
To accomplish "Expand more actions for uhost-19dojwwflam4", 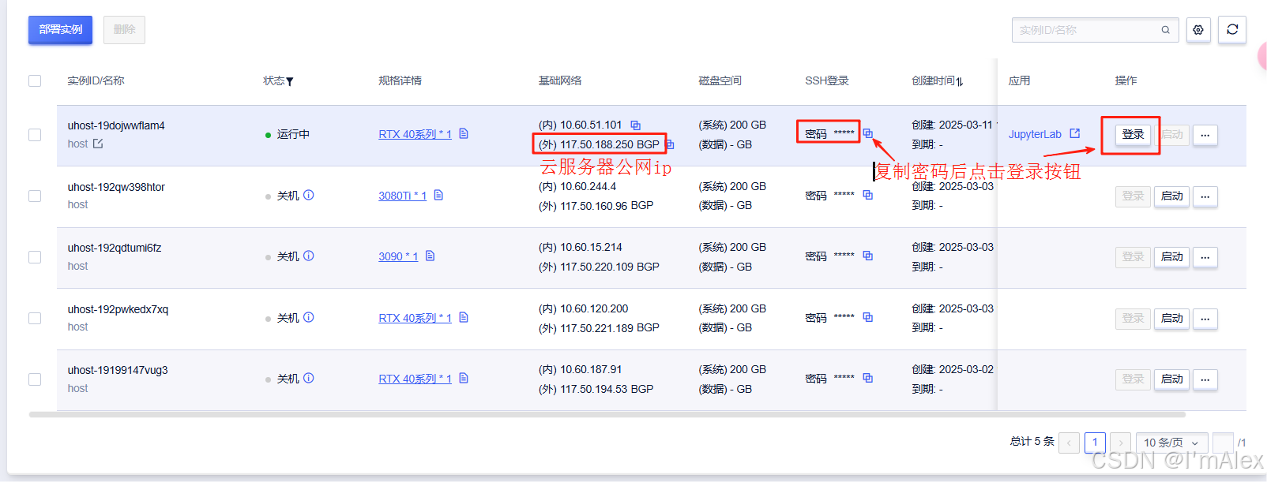I will [x=1205, y=135].
